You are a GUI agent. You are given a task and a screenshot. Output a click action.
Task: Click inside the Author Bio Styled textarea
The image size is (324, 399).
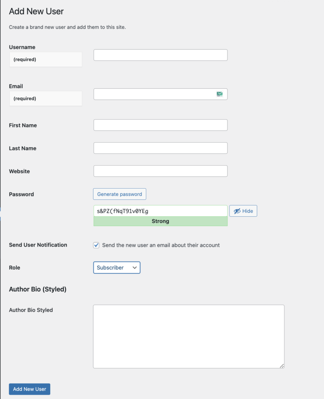pos(189,336)
